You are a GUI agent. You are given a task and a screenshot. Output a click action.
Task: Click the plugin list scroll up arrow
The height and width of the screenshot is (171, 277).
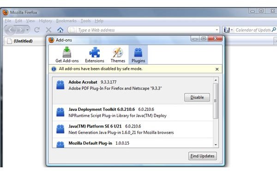(216, 80)
